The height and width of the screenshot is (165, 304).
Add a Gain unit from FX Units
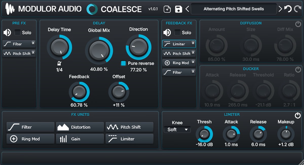click(80, 139)
